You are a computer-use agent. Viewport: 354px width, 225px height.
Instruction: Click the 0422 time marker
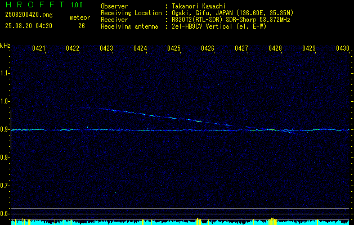pyautogui.click(x=73, y=48)
